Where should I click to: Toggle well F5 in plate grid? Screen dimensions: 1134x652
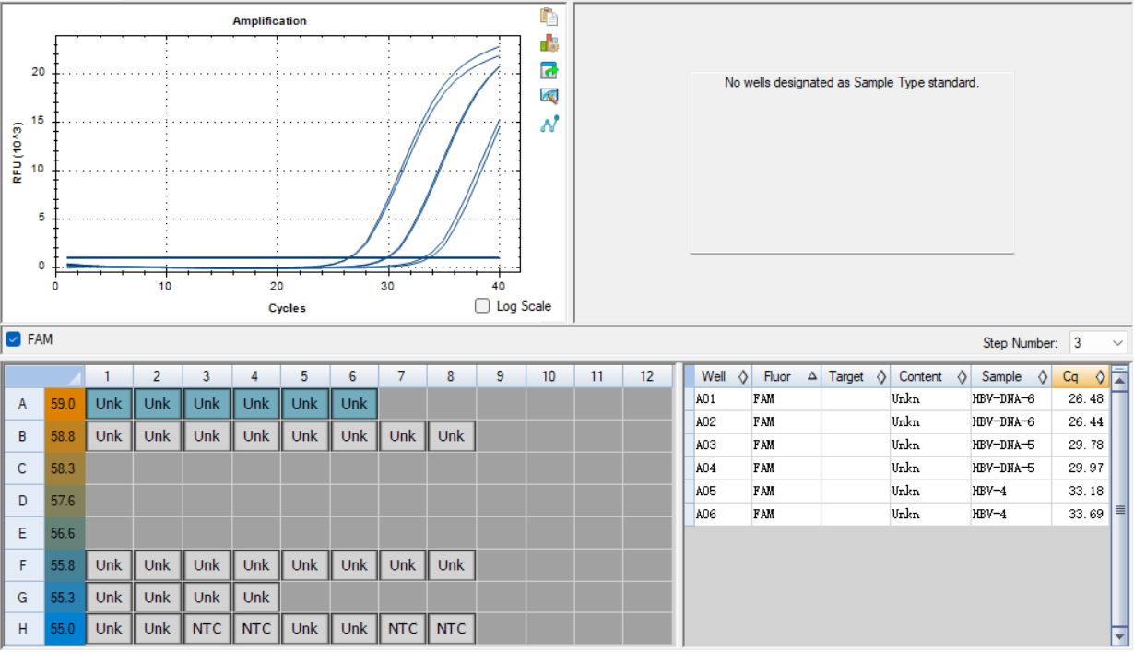305,565
